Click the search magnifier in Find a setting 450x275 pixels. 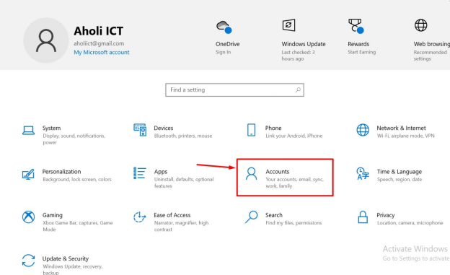click(x=298, y=90)
